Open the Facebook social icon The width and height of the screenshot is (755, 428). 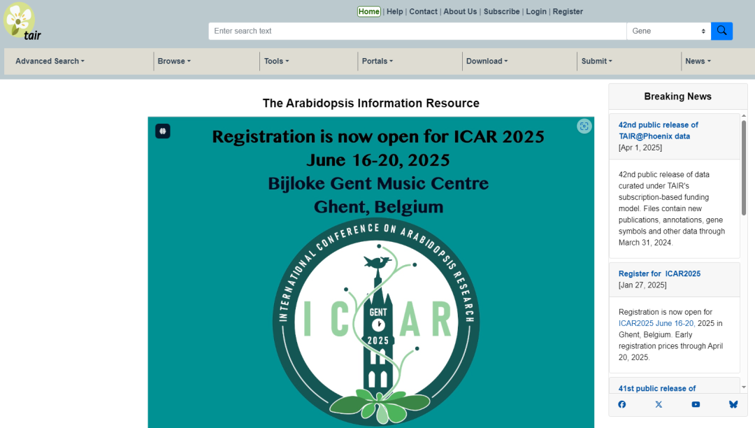pyautogui.click(x=621, y=404)
